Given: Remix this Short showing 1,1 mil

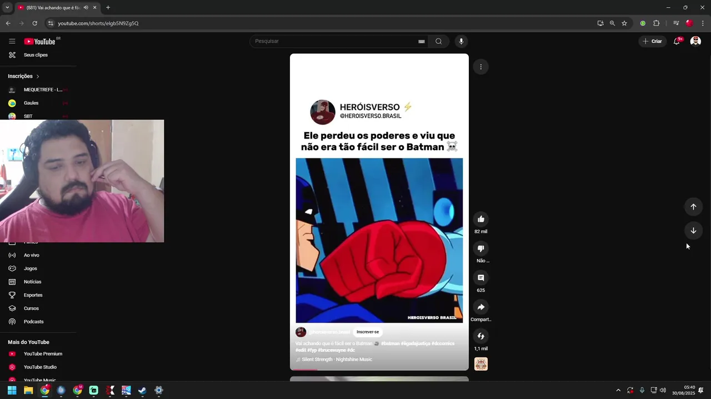Looking at the screenshot, I should pos(481,336).
